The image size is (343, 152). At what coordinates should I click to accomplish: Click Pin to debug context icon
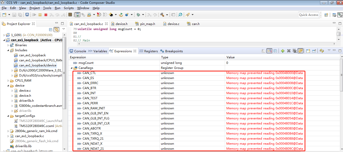coord(314,51)
